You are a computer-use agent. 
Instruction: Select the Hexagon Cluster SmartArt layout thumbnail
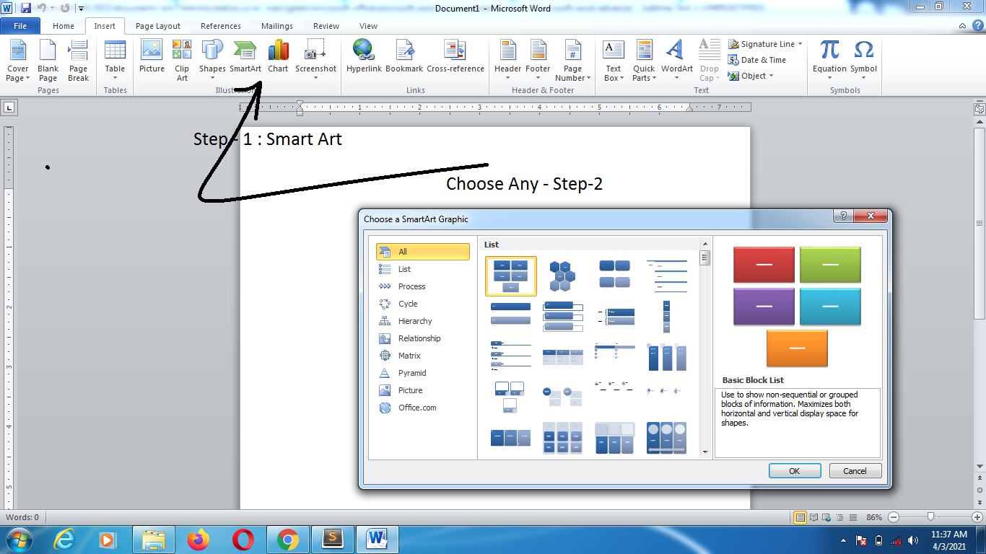tap(562, 276)
